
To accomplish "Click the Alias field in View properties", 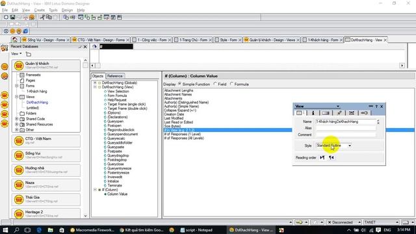I will 346,128.
